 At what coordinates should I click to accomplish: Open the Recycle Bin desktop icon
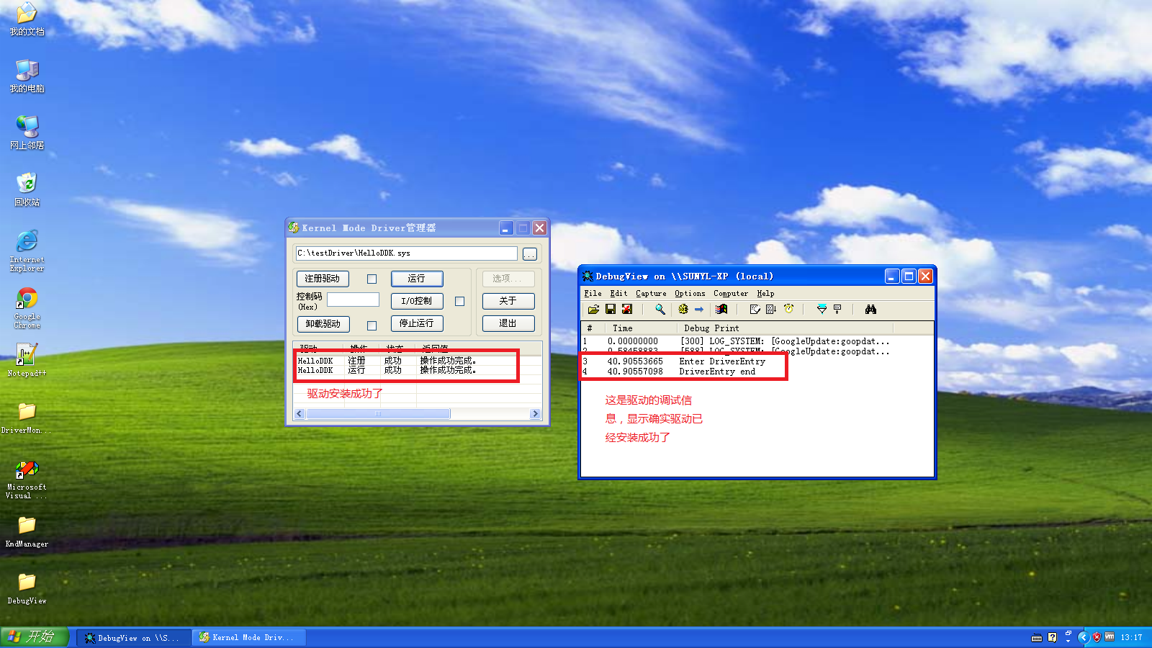[x=27, y=189]
